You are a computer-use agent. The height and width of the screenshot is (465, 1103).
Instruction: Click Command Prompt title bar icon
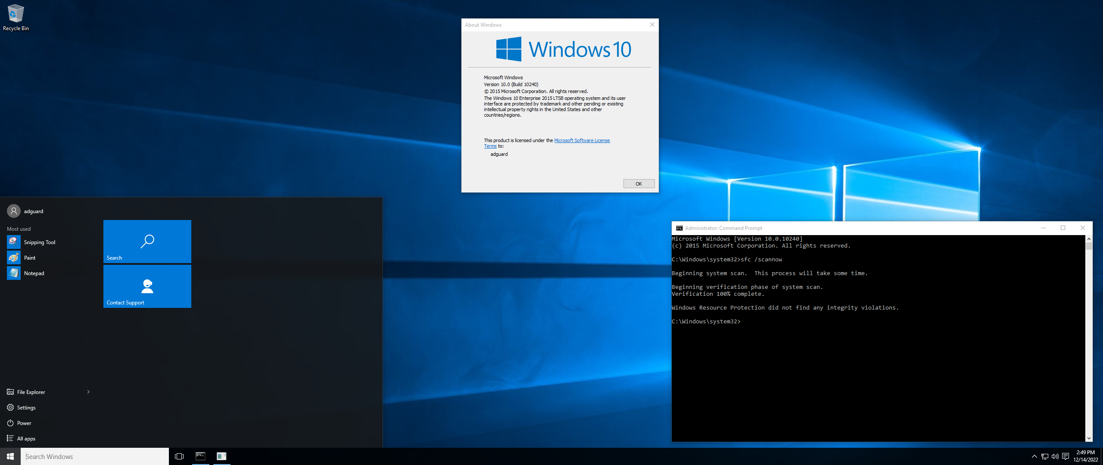click(679, 228)
